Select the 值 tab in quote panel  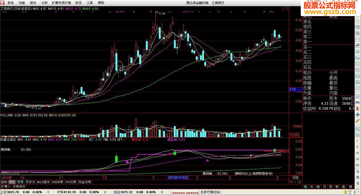(343, 187)
